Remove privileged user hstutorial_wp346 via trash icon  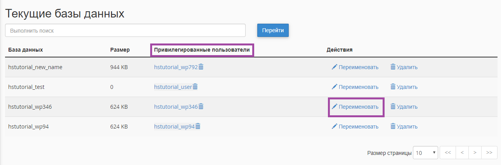(x=201, y=106)
